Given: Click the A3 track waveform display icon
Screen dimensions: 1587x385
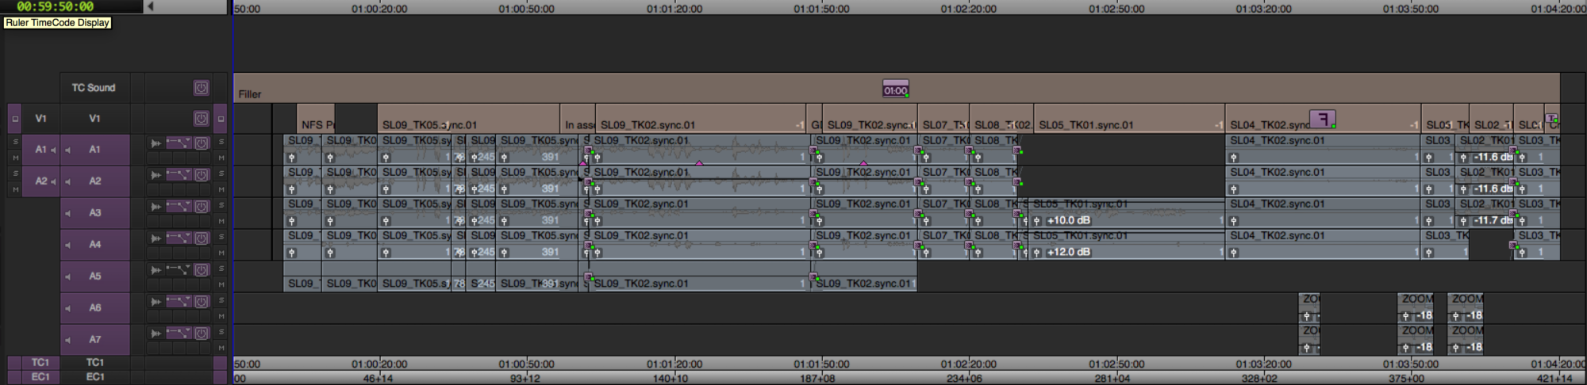Looking at the screenshot, I should [x=156, y=207].
